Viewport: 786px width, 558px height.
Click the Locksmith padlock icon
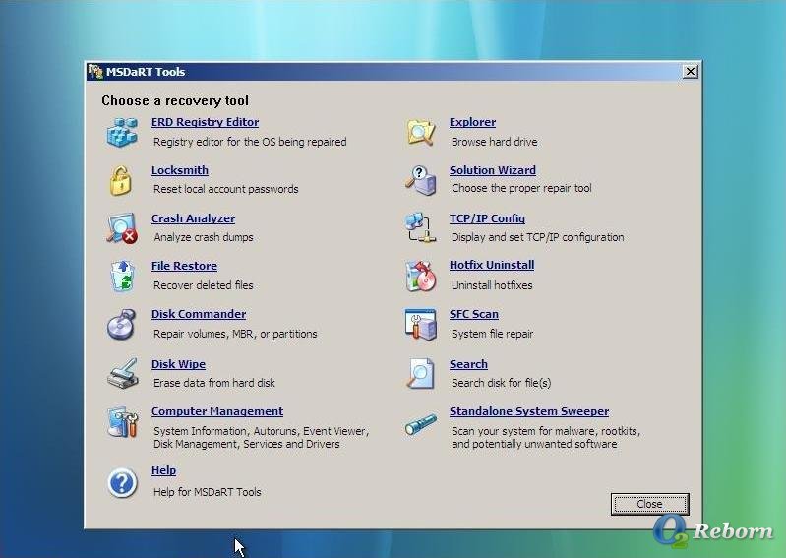(x=121, y=180)
